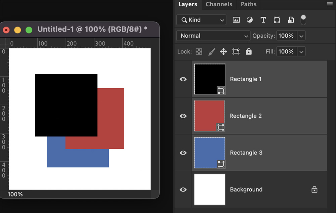Click the Opacity 100% value field
Screen dimensions: 336x213
click(287, 36)
